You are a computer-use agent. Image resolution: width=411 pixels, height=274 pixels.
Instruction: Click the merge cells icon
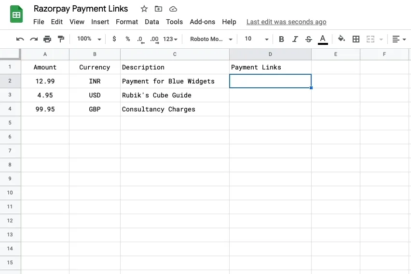tap(370, 39)
